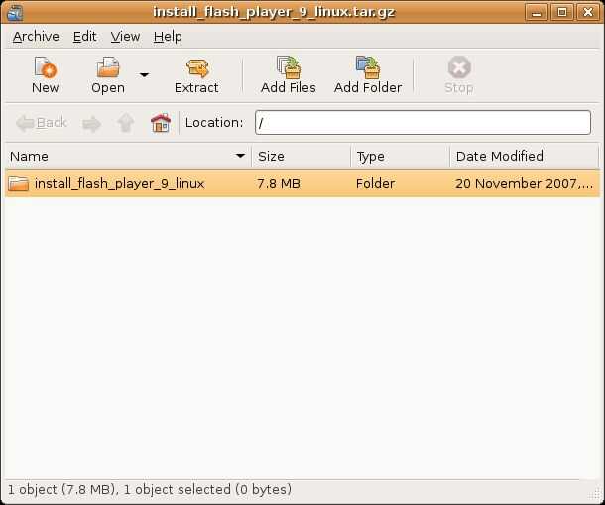Click the window resize grip corner
This screenshot has width=605, height=505.
[595, 494]
